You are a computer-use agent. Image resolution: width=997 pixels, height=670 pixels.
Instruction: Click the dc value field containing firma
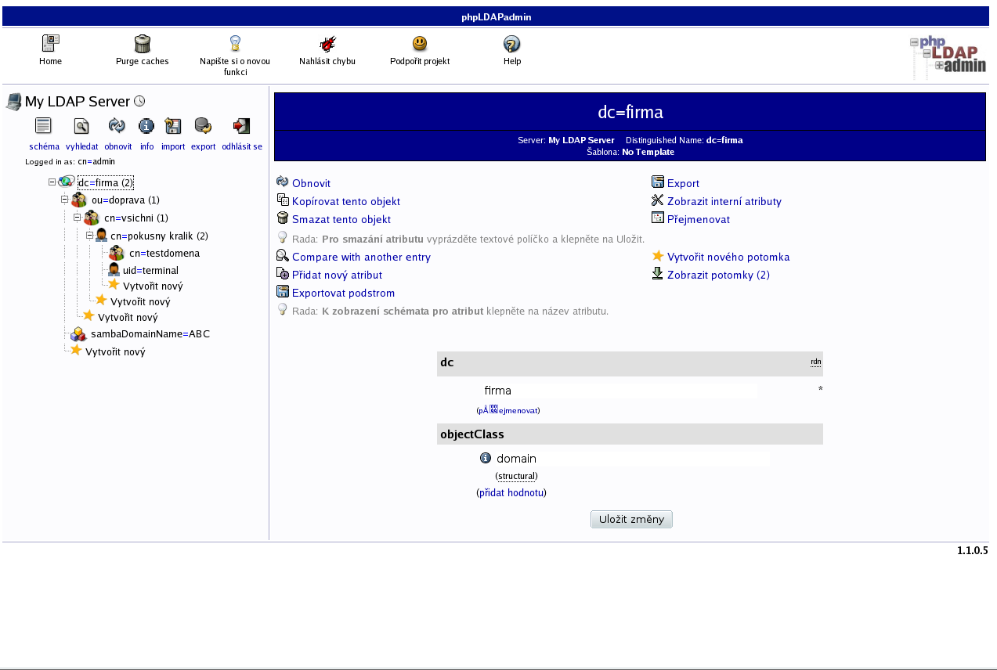(x=619, y=391)
